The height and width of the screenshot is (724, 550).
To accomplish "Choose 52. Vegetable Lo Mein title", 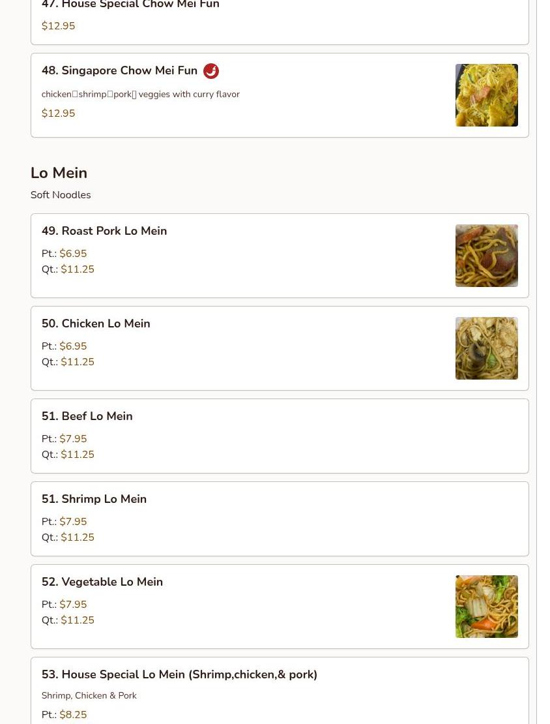I will tap(102, 582).
